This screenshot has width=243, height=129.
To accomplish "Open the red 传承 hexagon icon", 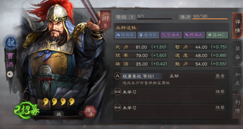I will 90,112.
